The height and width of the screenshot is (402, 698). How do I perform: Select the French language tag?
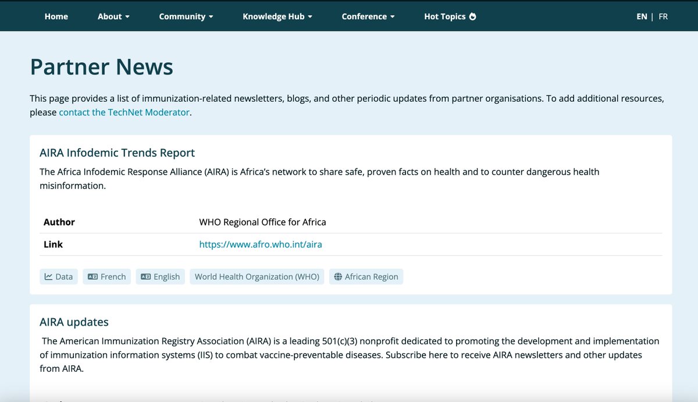click(107, 277)
